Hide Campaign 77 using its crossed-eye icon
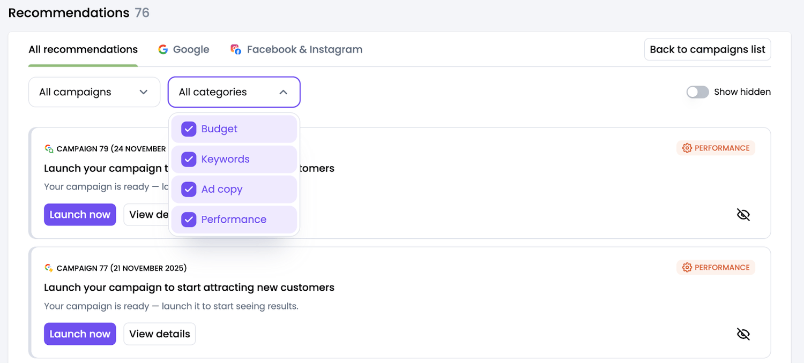 (743, 334)
